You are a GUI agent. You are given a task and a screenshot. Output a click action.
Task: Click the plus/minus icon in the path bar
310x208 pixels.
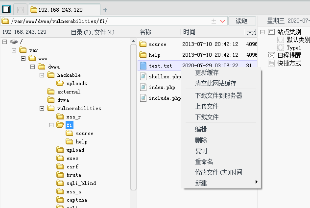[214, 21]
